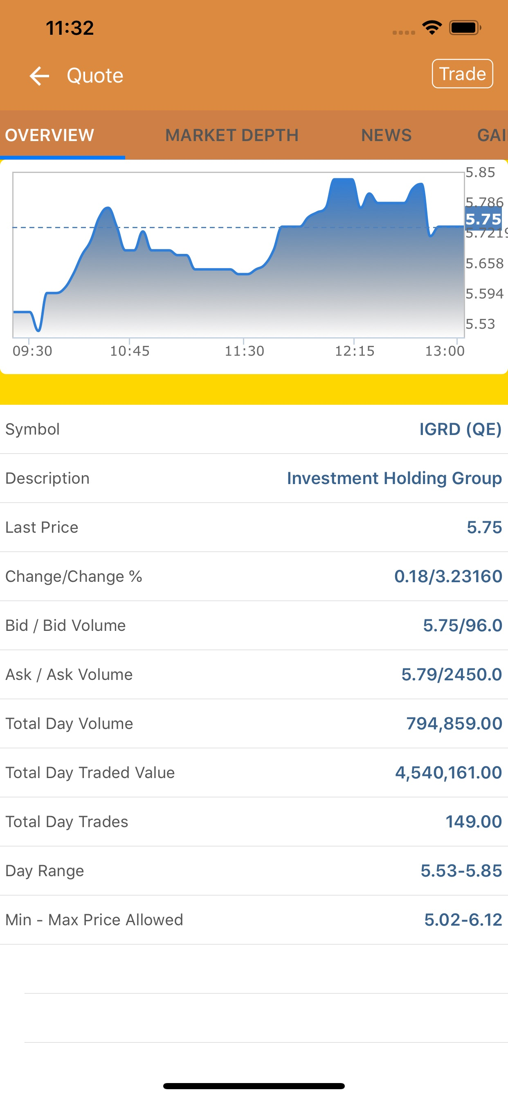Select the Last Price row
This screenshot has width=508, height=1099.
(x=254, y=527)
